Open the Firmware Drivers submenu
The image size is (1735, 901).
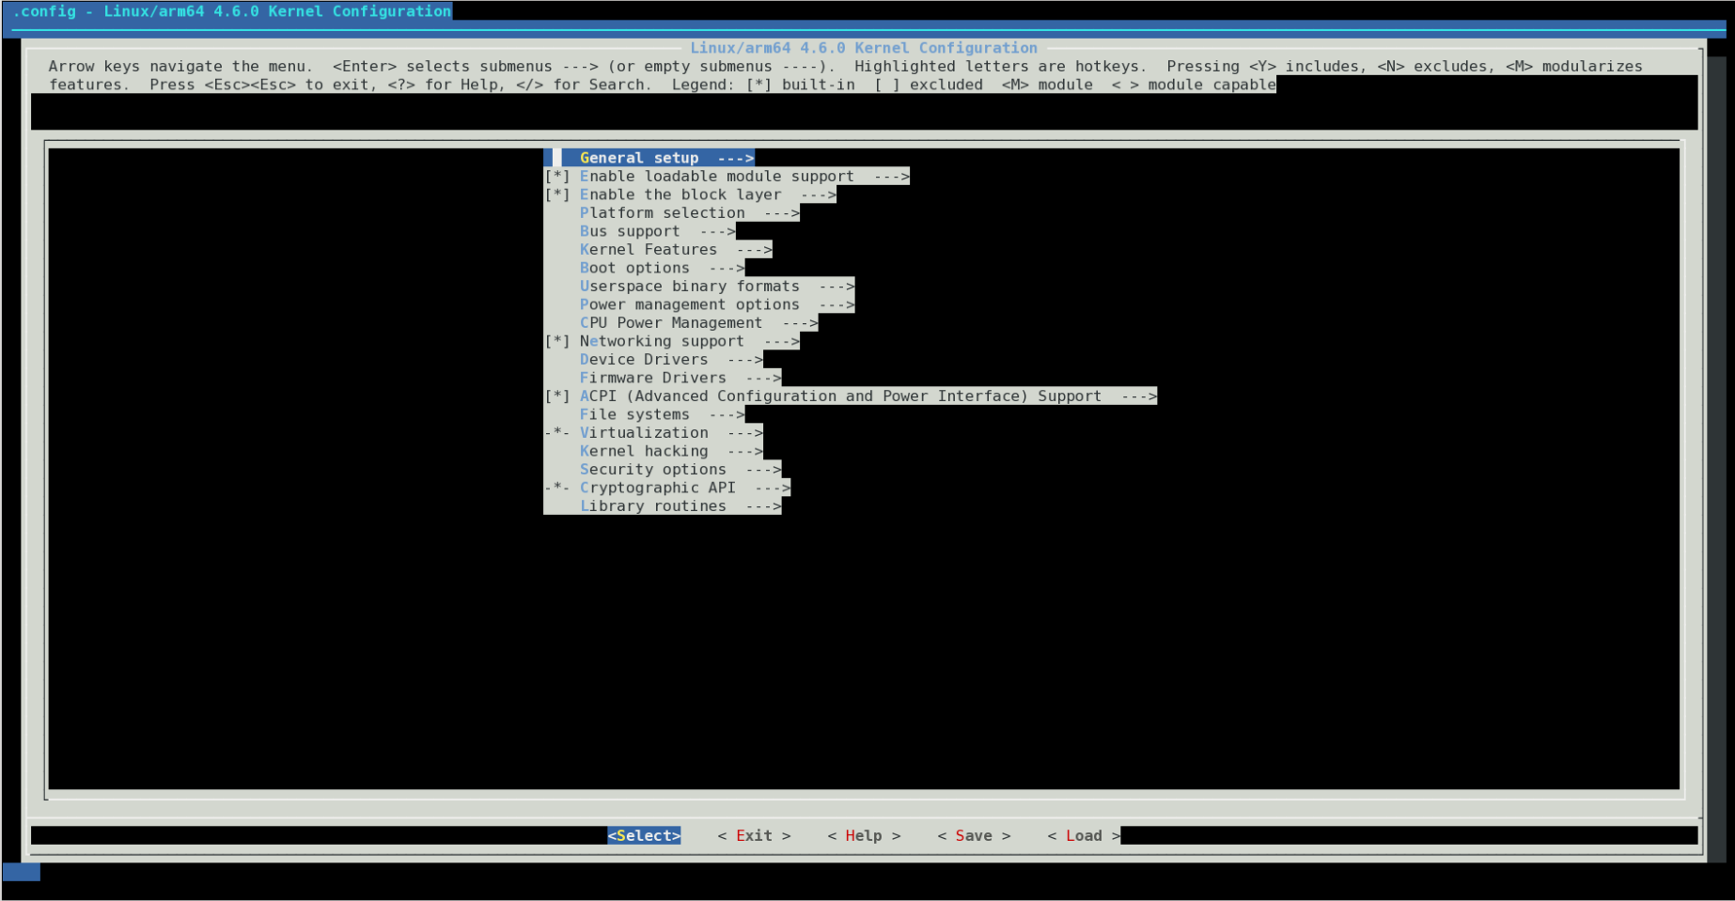[652, 378]
